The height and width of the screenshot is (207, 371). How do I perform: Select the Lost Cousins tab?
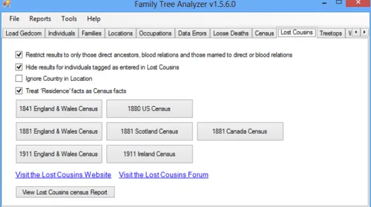coord(297,33)
